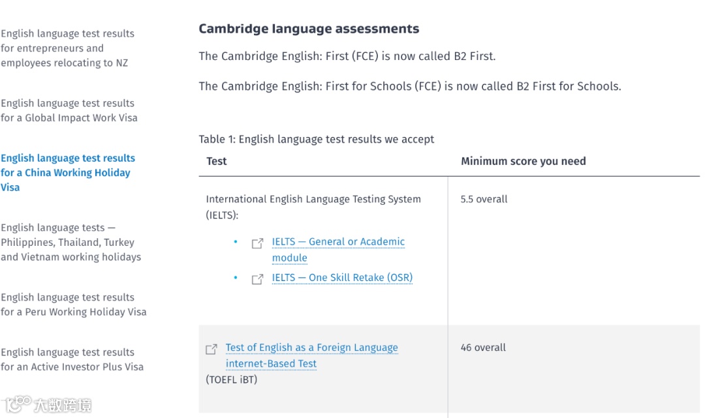Click the Minimum score you need column header

click(x=523, y=162)
